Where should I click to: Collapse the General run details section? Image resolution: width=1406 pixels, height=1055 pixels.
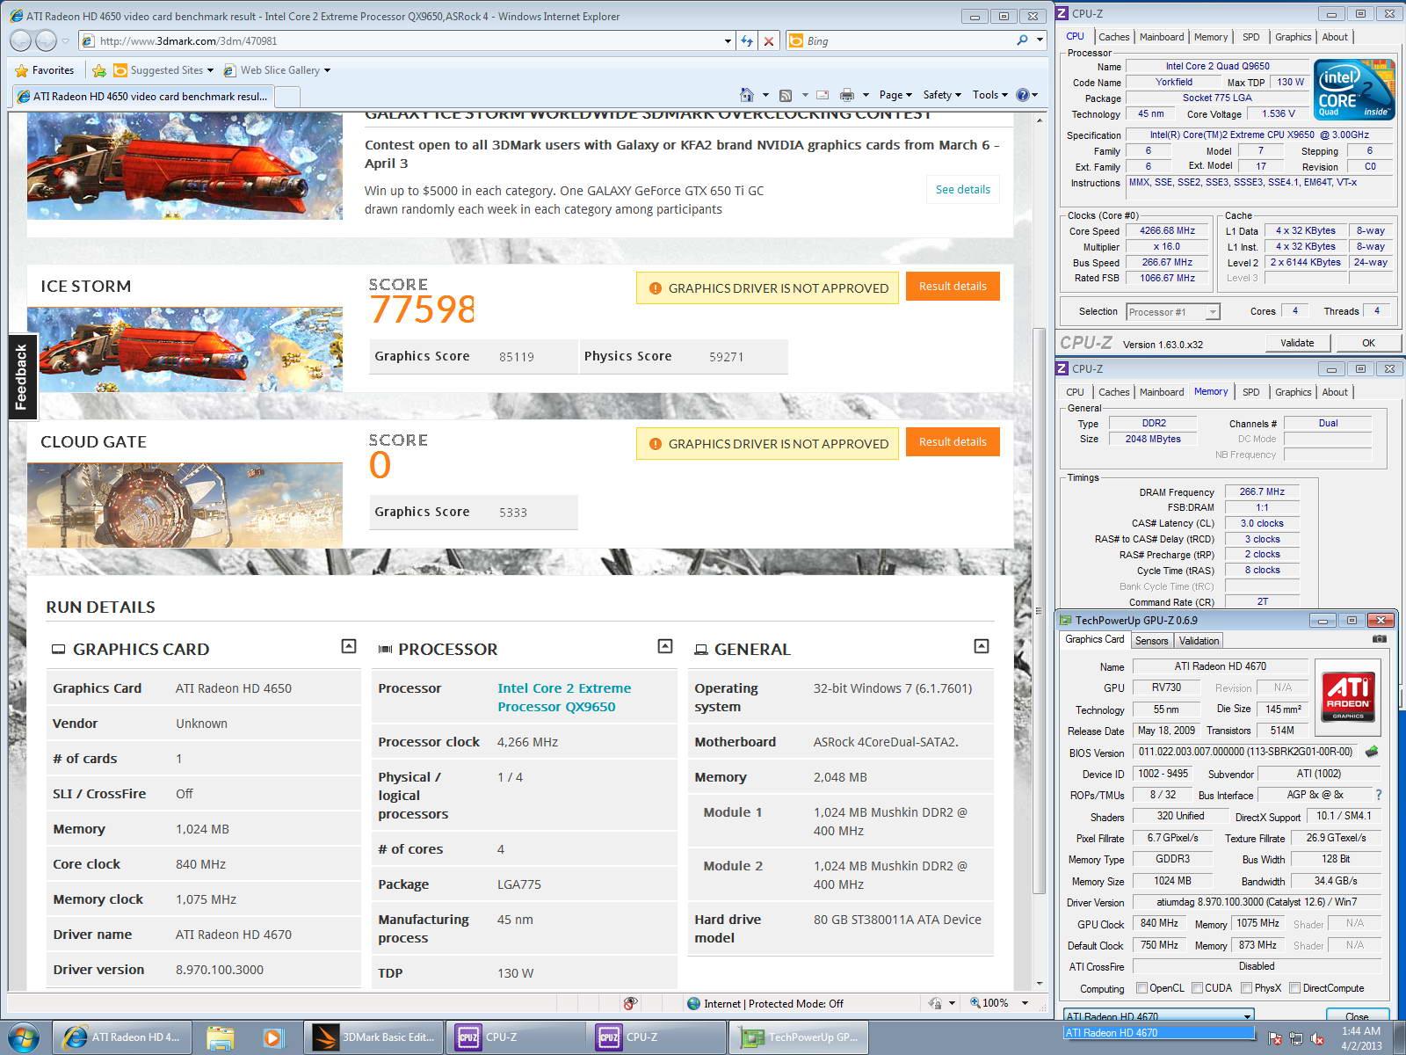982,646
